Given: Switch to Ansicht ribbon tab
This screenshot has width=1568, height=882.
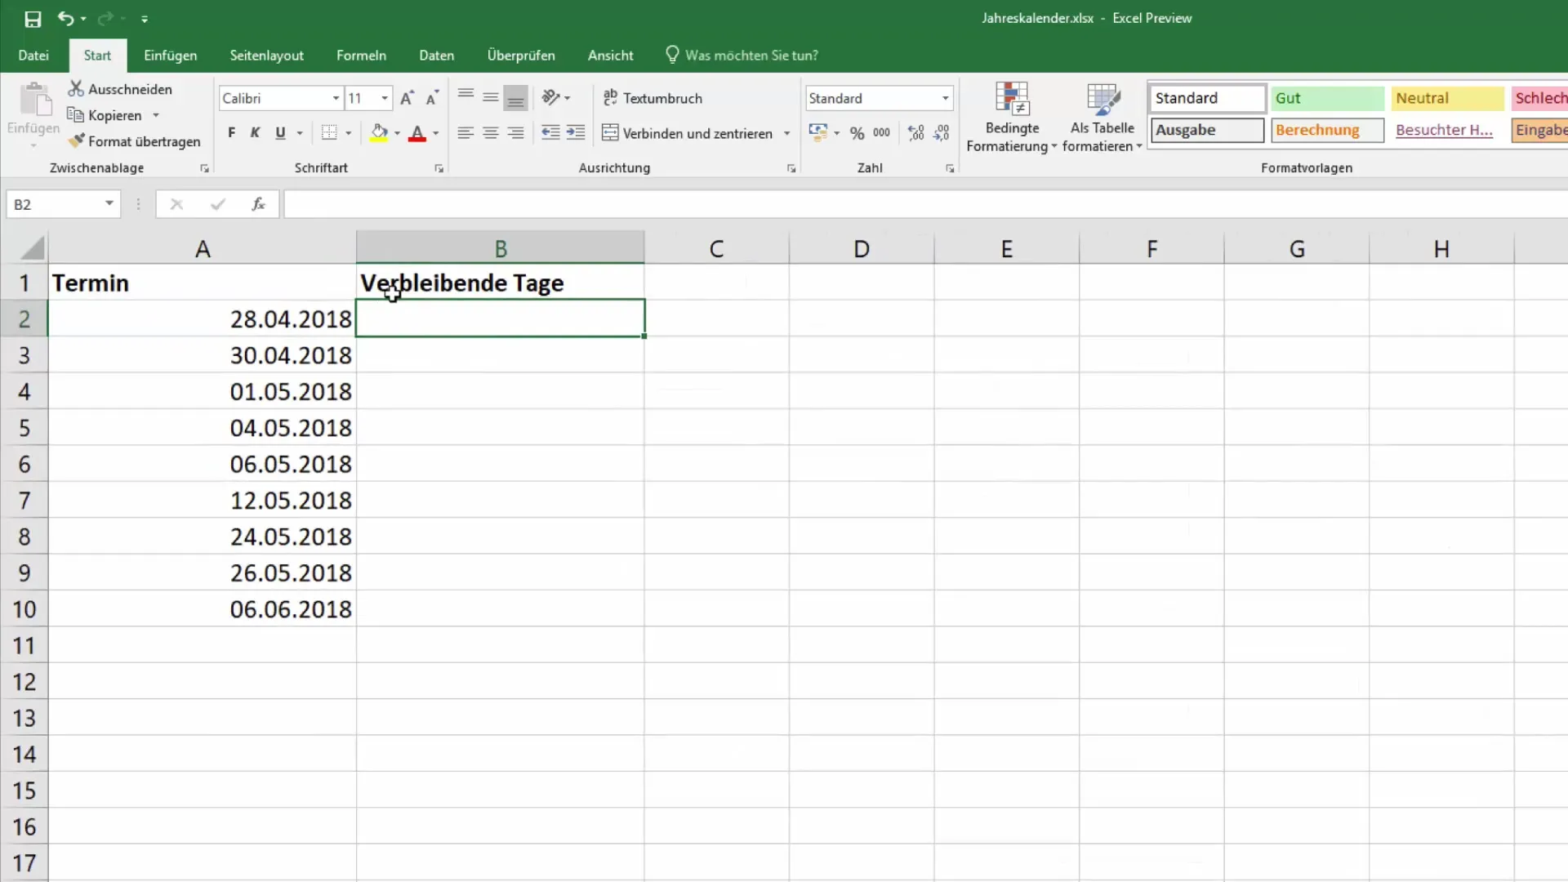Looking at the screenshot, I should tap(611, 56).
